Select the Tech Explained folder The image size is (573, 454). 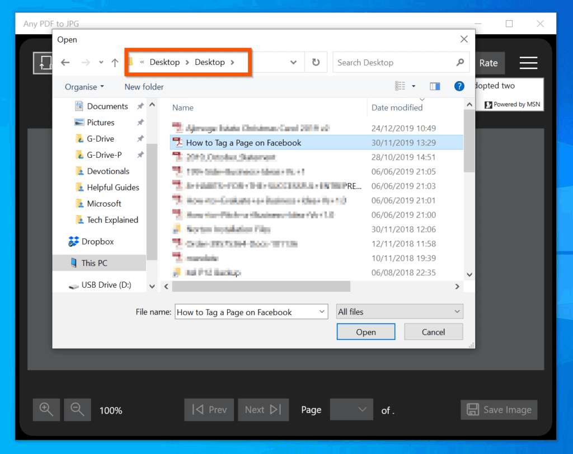112,219
